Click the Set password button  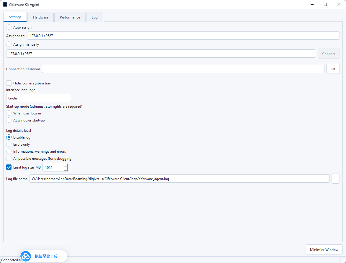333,69
